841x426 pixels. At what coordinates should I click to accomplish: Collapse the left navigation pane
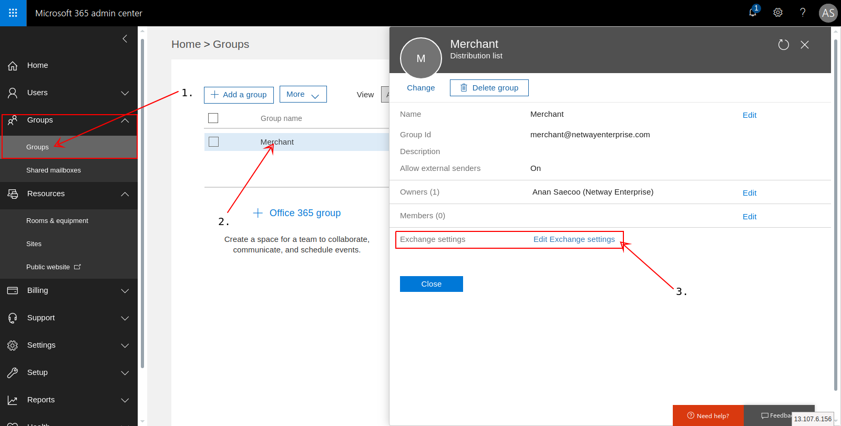(x=125, y=38)
